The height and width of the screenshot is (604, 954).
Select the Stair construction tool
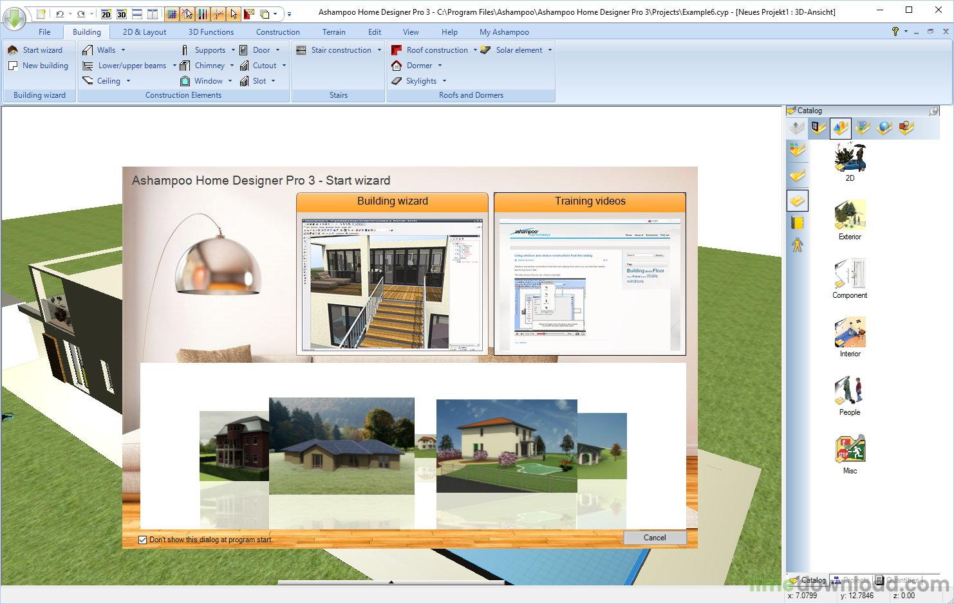click(338, 50)
